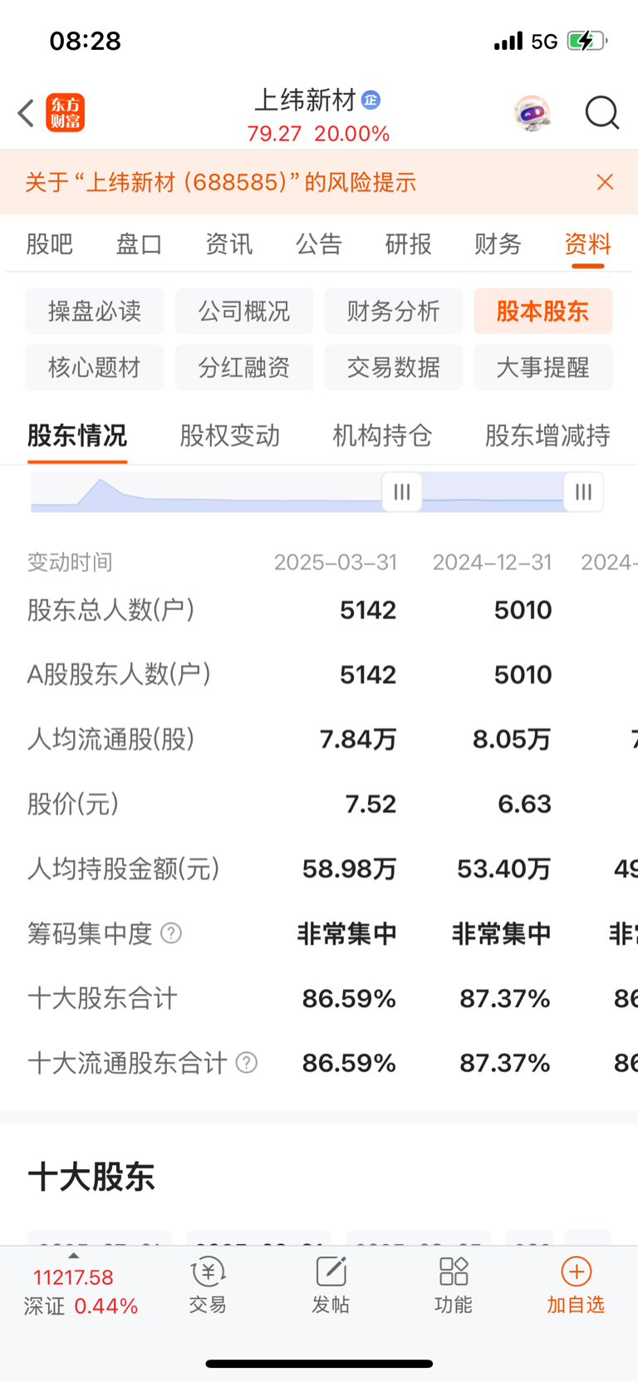Tap the 6.63 股价 value
Screen dimensions: 638x1382
pyautogui.click(x=524, y=804)
